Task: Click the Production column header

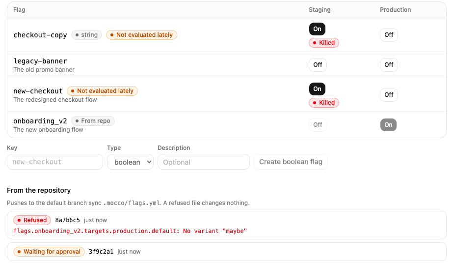Action: click(x=395, y=10)
